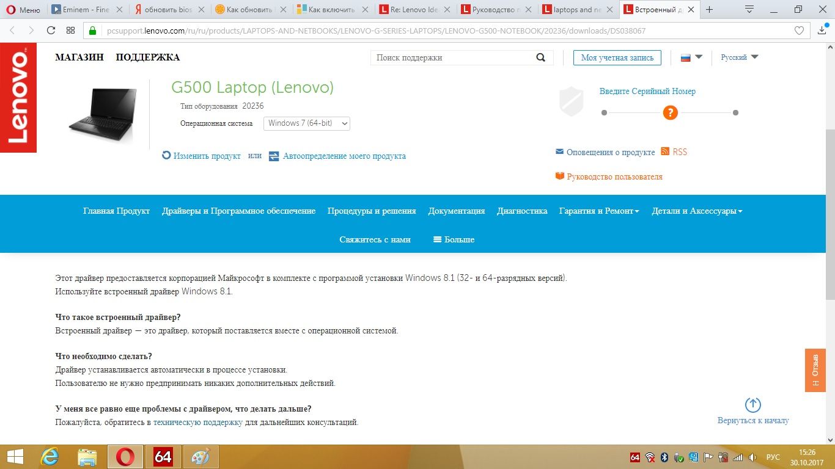The image size is (835, 469).
Task: Open the Windows 7 (64-bit) OS dropdown
Action: 307,123
